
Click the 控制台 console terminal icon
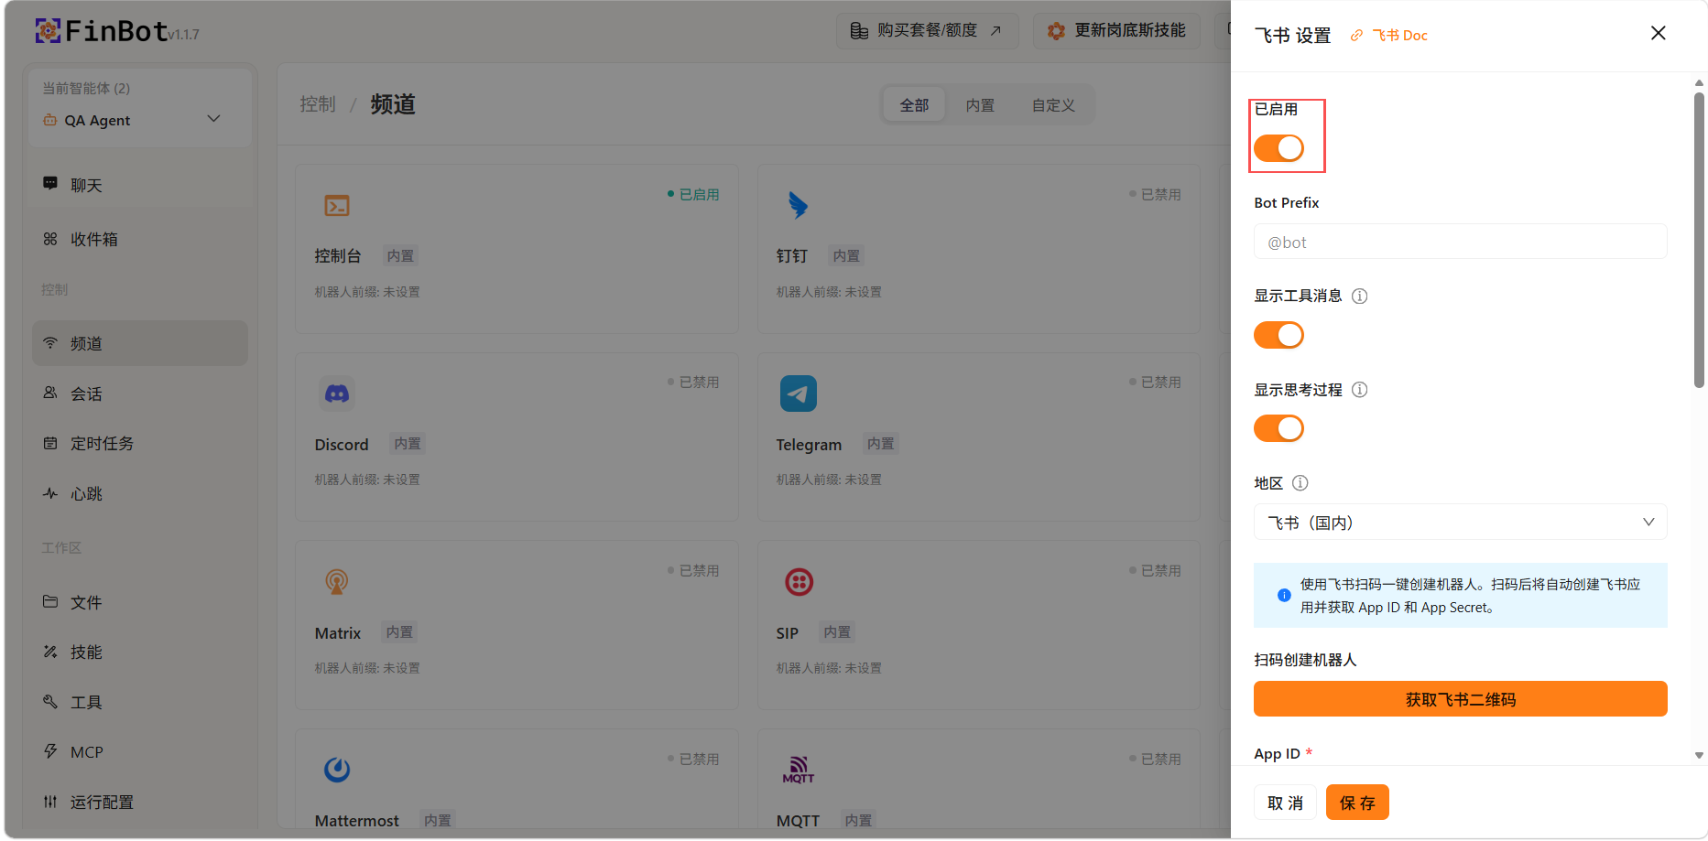337,206
